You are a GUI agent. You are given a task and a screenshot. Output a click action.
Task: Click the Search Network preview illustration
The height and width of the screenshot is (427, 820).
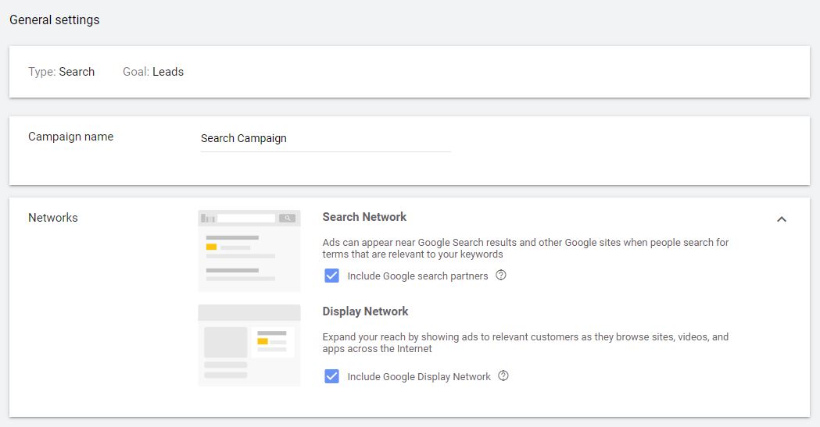pyautogui.click(x=249, y=251)
